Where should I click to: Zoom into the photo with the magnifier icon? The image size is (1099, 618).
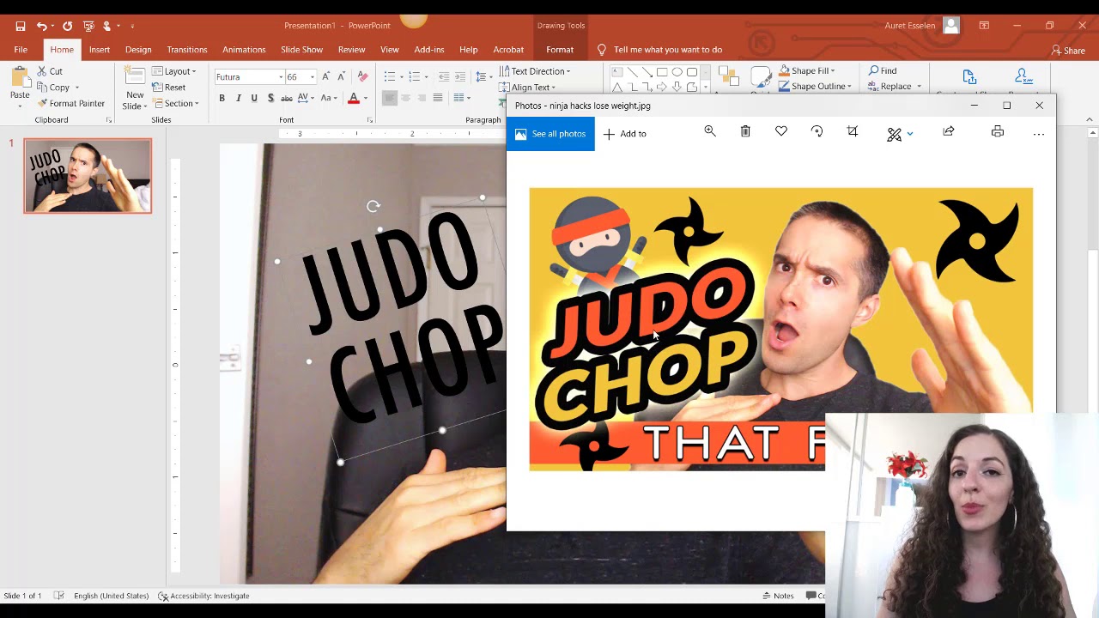pyautogui.click(x=710, y=131)
